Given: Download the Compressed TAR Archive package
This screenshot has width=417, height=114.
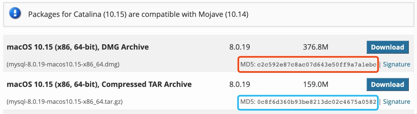Looking at the screenshot, I should (x=387, y=84).
